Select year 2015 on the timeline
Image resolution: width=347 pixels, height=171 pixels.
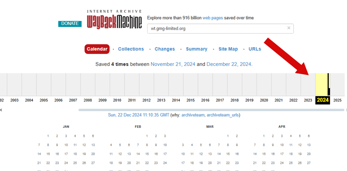click(x=191, y=100)
